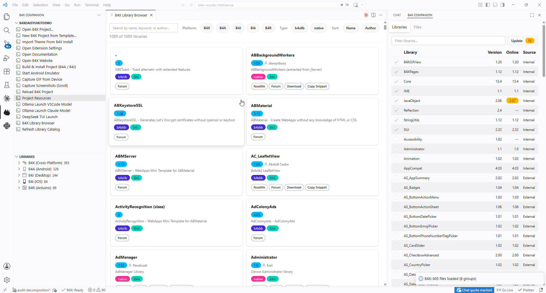Toggle the secondary side bar layout icon
The image size is (546, 293).
[x=502, y=5]
